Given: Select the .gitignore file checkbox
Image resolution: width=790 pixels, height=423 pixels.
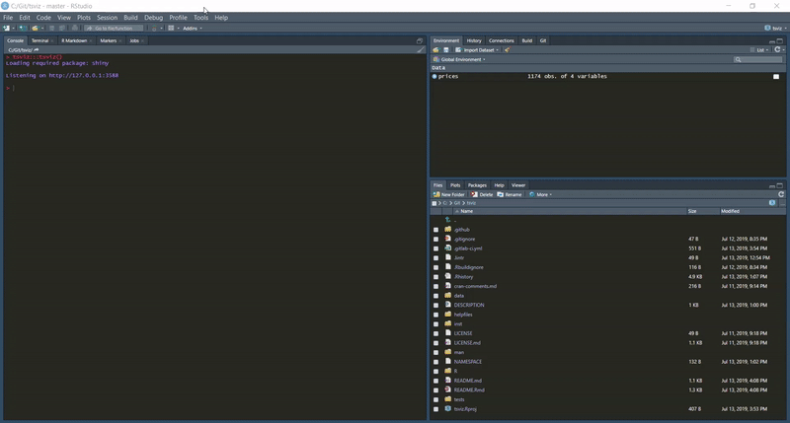Looking at the screenshot, I should click(x=435, y=239).
